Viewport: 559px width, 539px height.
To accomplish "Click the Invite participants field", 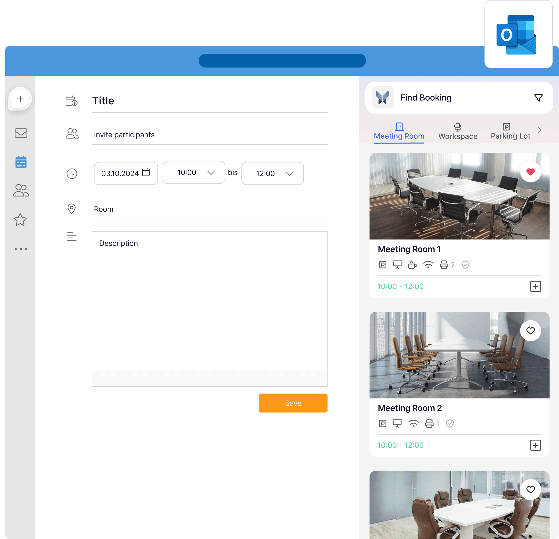I will [x=200, y=134].
